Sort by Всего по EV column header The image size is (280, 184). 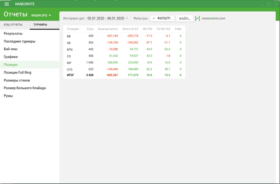pos(130,29)
